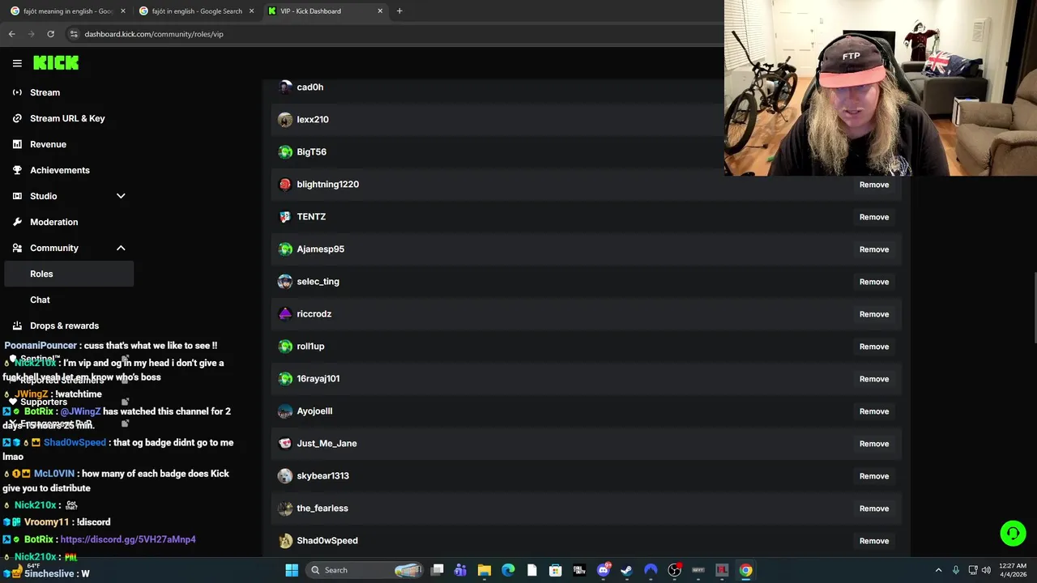Click the Chrome icon in the taskbar
Image resolution: width=1037 pixels, height=583 pixels.
745,570
